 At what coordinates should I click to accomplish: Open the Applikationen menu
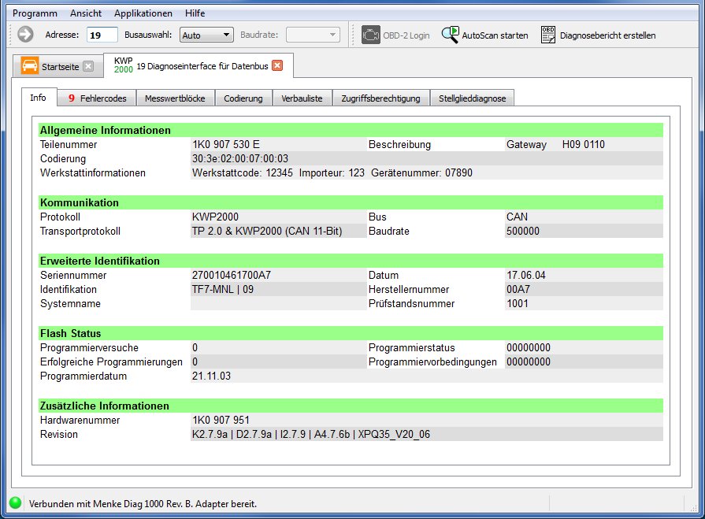[x=143, y=13]
